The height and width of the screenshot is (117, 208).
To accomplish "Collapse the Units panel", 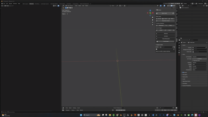I will 194,54.
